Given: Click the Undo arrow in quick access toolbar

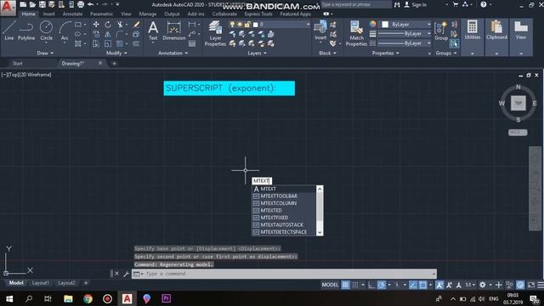Looking at the screenshot, I should click(91, 4).
